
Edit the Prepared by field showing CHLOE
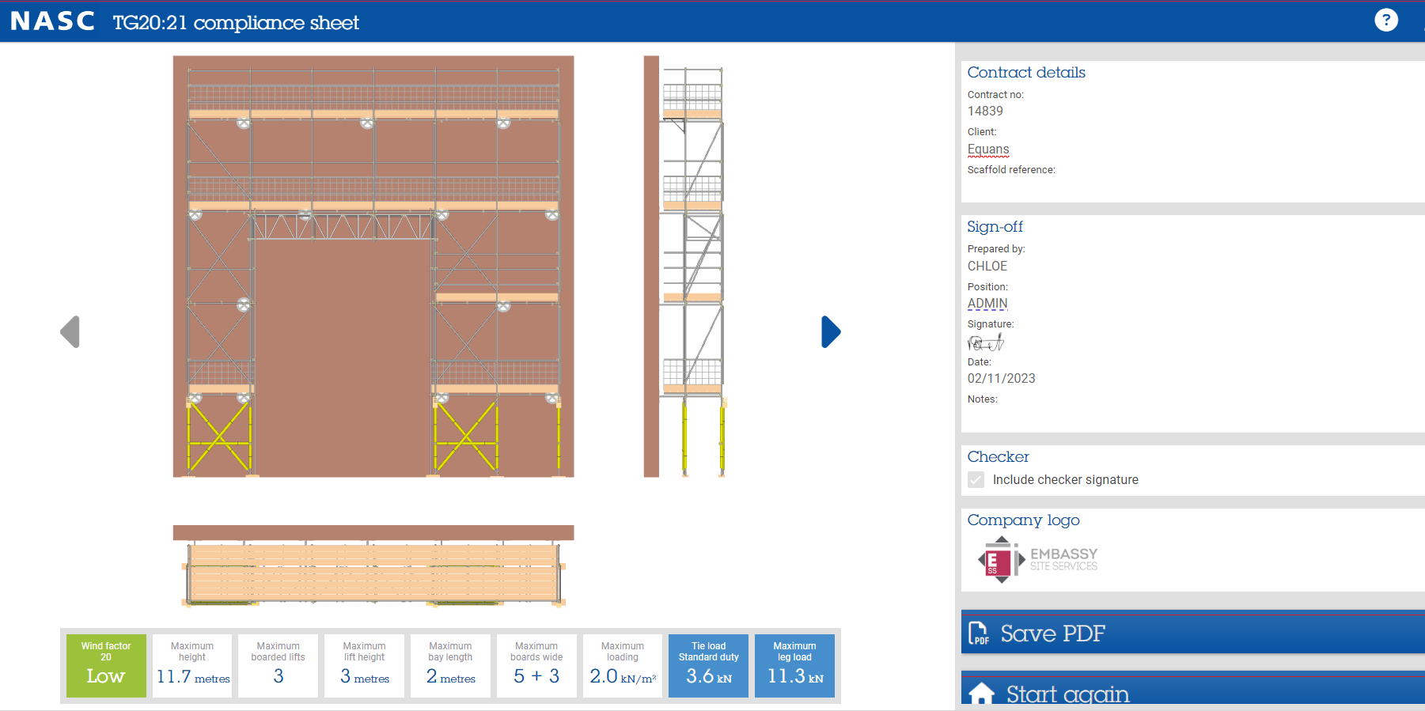point(987,267)
